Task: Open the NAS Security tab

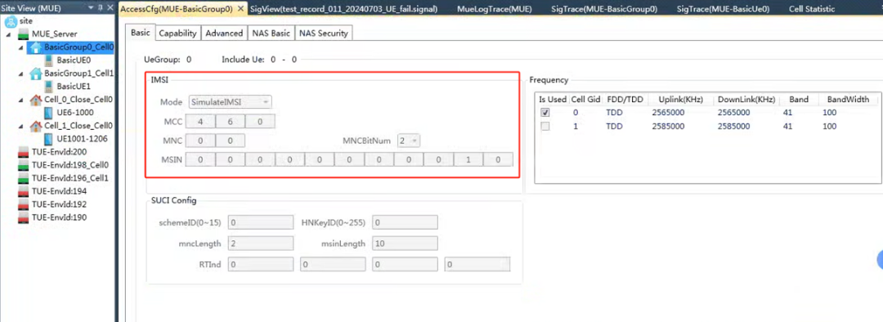Action: click(324, 34)
